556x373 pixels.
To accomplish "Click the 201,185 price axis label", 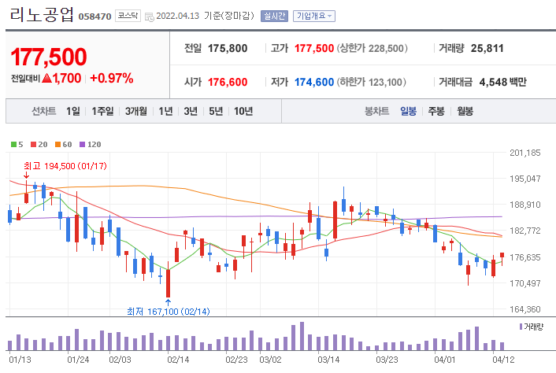I will tap(525, 153).
